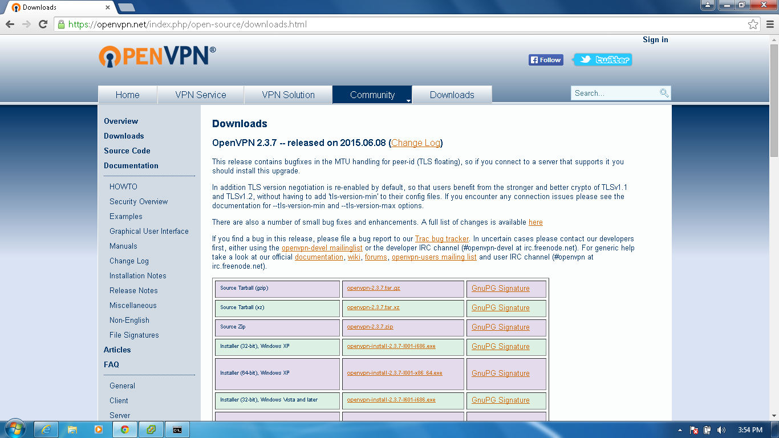The width and height of the screenshot is (779, 438).
Task: Open the Chrome hamburger menu
Action: tap(769, 25)
